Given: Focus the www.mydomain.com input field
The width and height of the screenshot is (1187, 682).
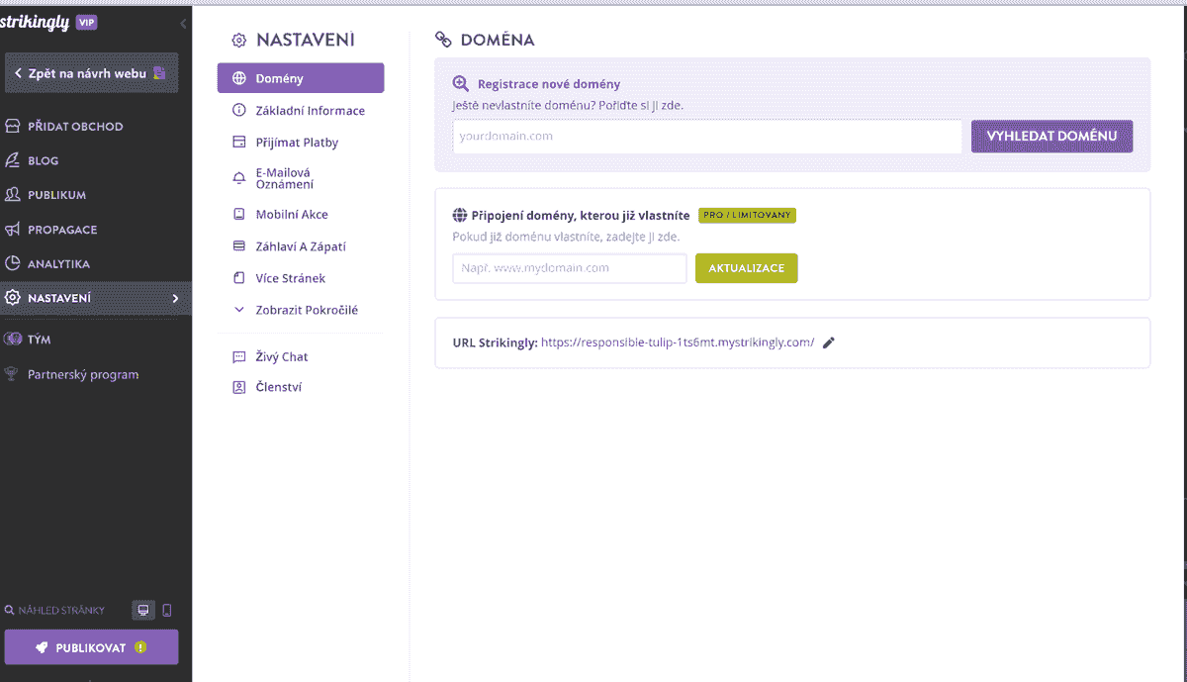Looking at the screenshot, I should pyautogui.click(x=570, y=268).
